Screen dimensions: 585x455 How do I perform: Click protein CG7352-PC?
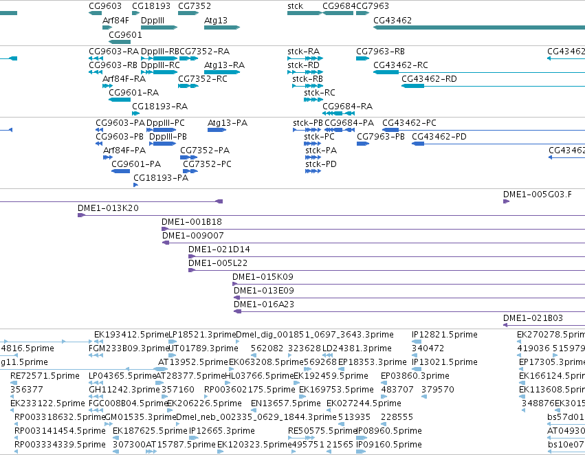tap(190, 171)
